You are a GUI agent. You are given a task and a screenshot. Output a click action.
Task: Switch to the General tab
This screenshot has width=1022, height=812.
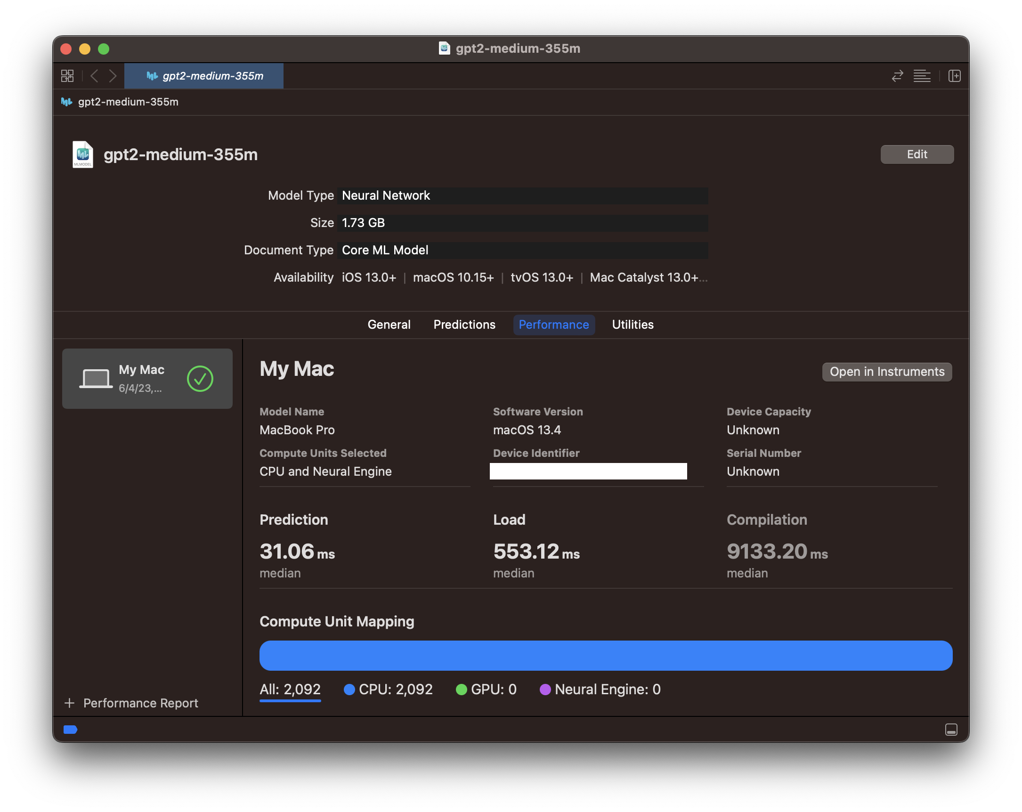(x=389, y=325)
